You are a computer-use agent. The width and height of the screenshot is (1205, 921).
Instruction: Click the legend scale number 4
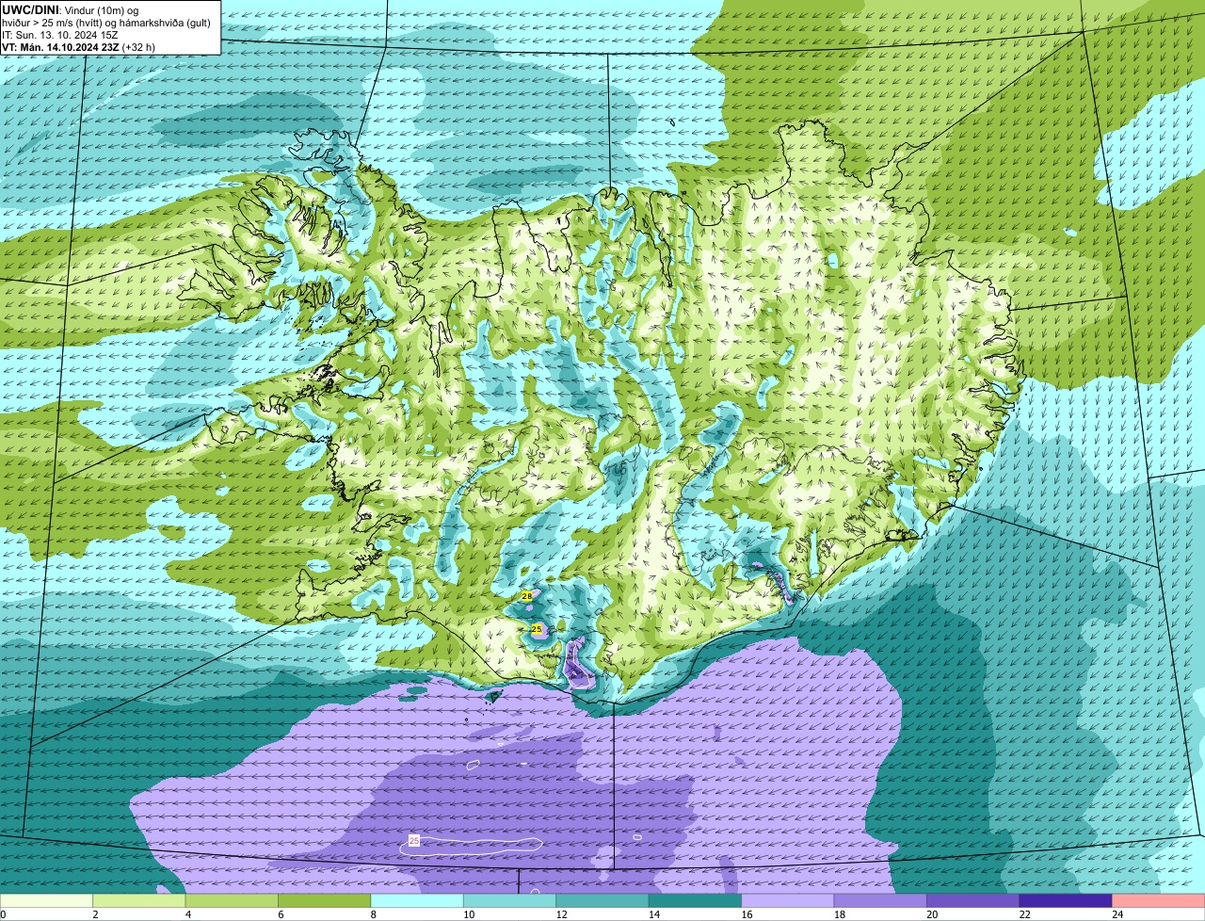[186, 914]
